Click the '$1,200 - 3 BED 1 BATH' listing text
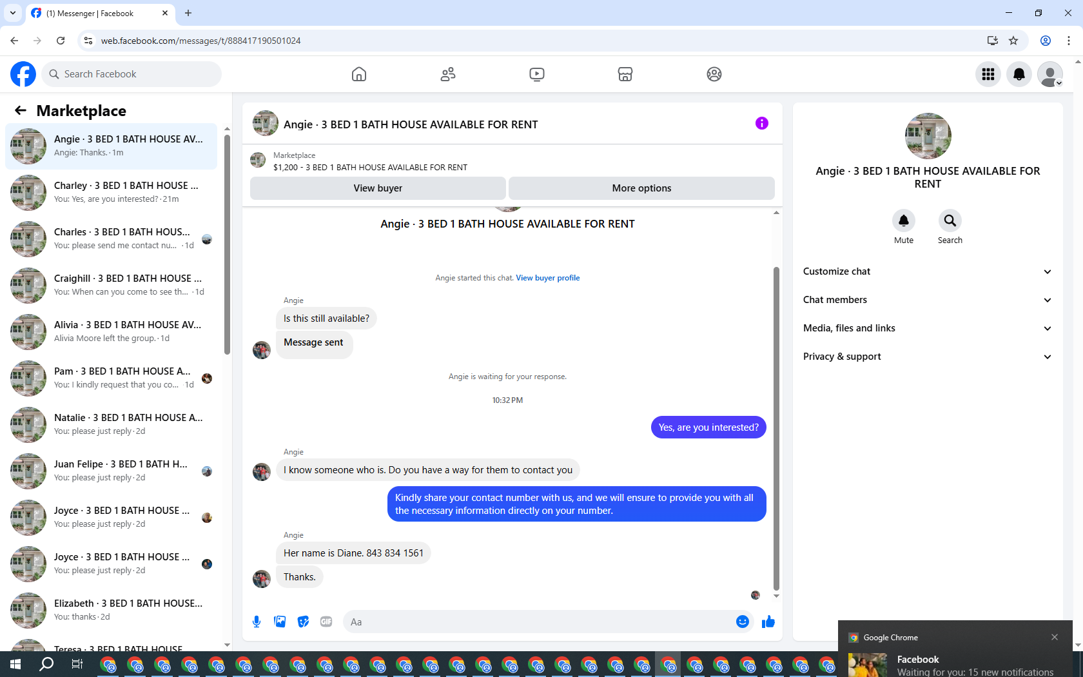The image size is (1083, 677). point(370,168)
